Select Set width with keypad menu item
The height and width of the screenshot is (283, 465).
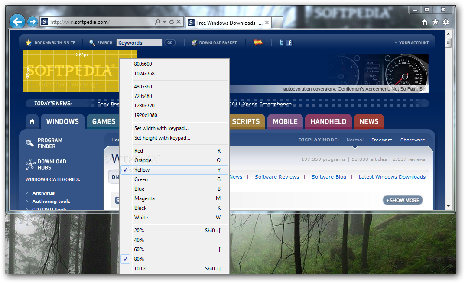174,128
